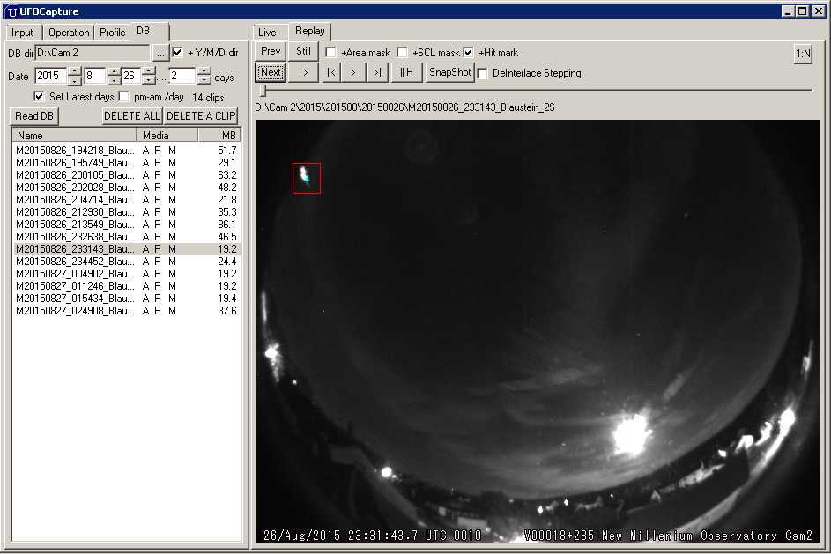Select clip M20150826_232638_Blau...
This screenshot has width=831, height=554.
tap(127, 237)
